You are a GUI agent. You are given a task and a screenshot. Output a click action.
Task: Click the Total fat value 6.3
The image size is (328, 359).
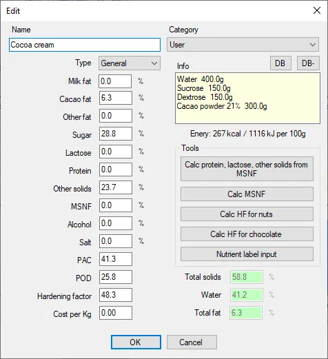pos(246,313)
